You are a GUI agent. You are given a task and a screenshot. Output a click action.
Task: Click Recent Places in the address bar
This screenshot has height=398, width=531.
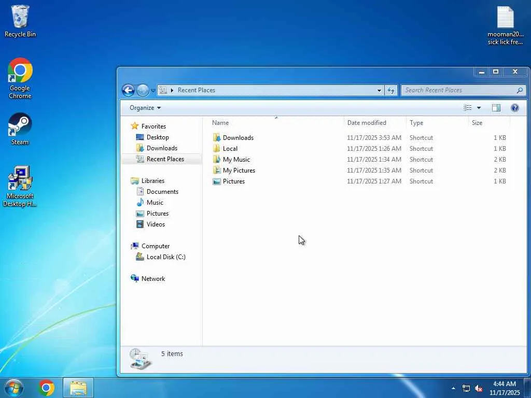[197, 90]
